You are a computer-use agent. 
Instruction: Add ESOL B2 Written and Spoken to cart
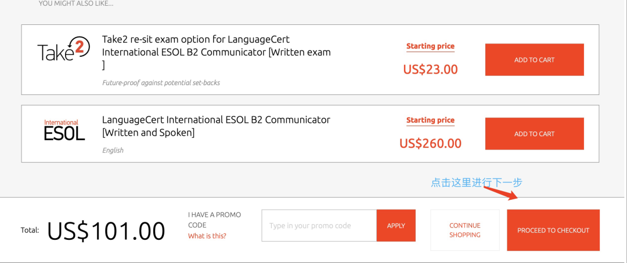pyautogui.click(x=534, y=134)
